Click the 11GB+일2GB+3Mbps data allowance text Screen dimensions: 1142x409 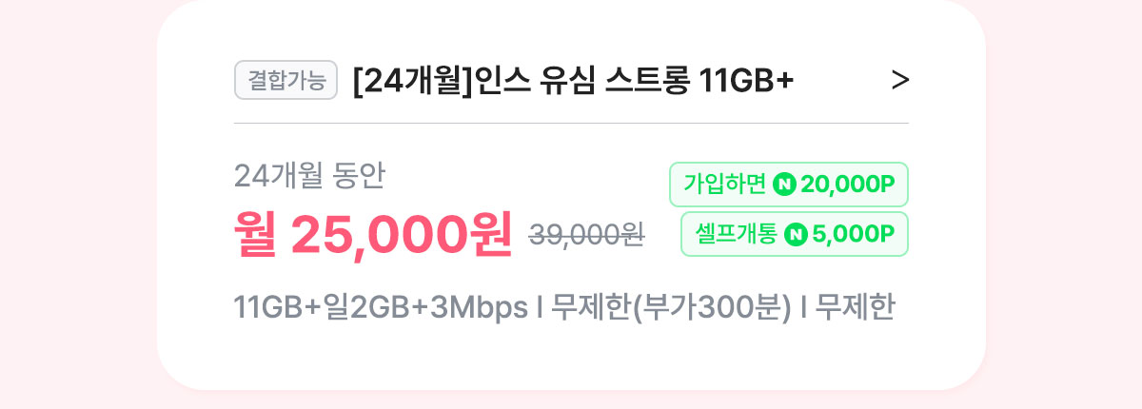pos(381,308)
